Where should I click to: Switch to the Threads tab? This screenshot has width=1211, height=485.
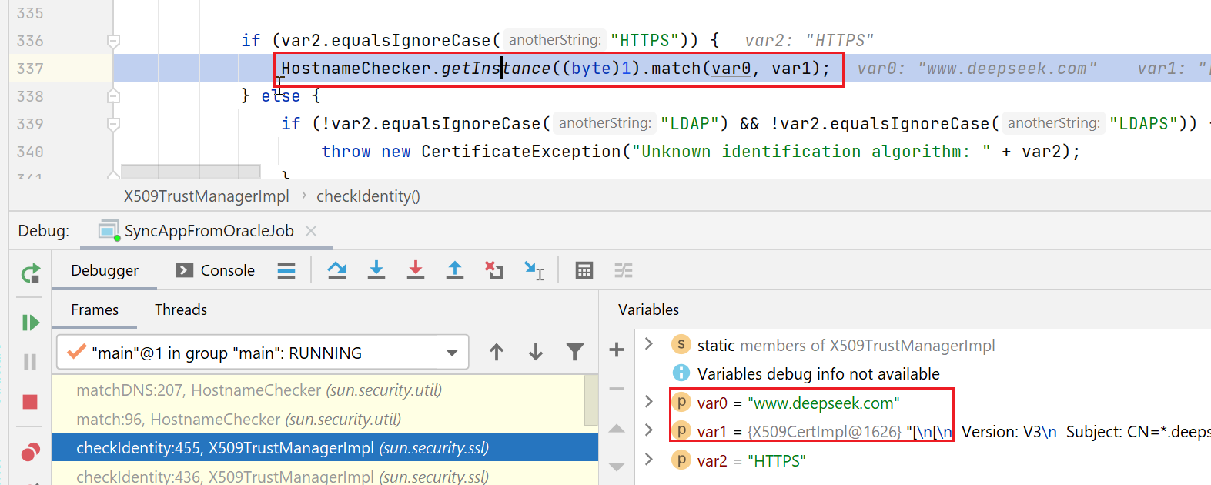(x=181, y=309)
